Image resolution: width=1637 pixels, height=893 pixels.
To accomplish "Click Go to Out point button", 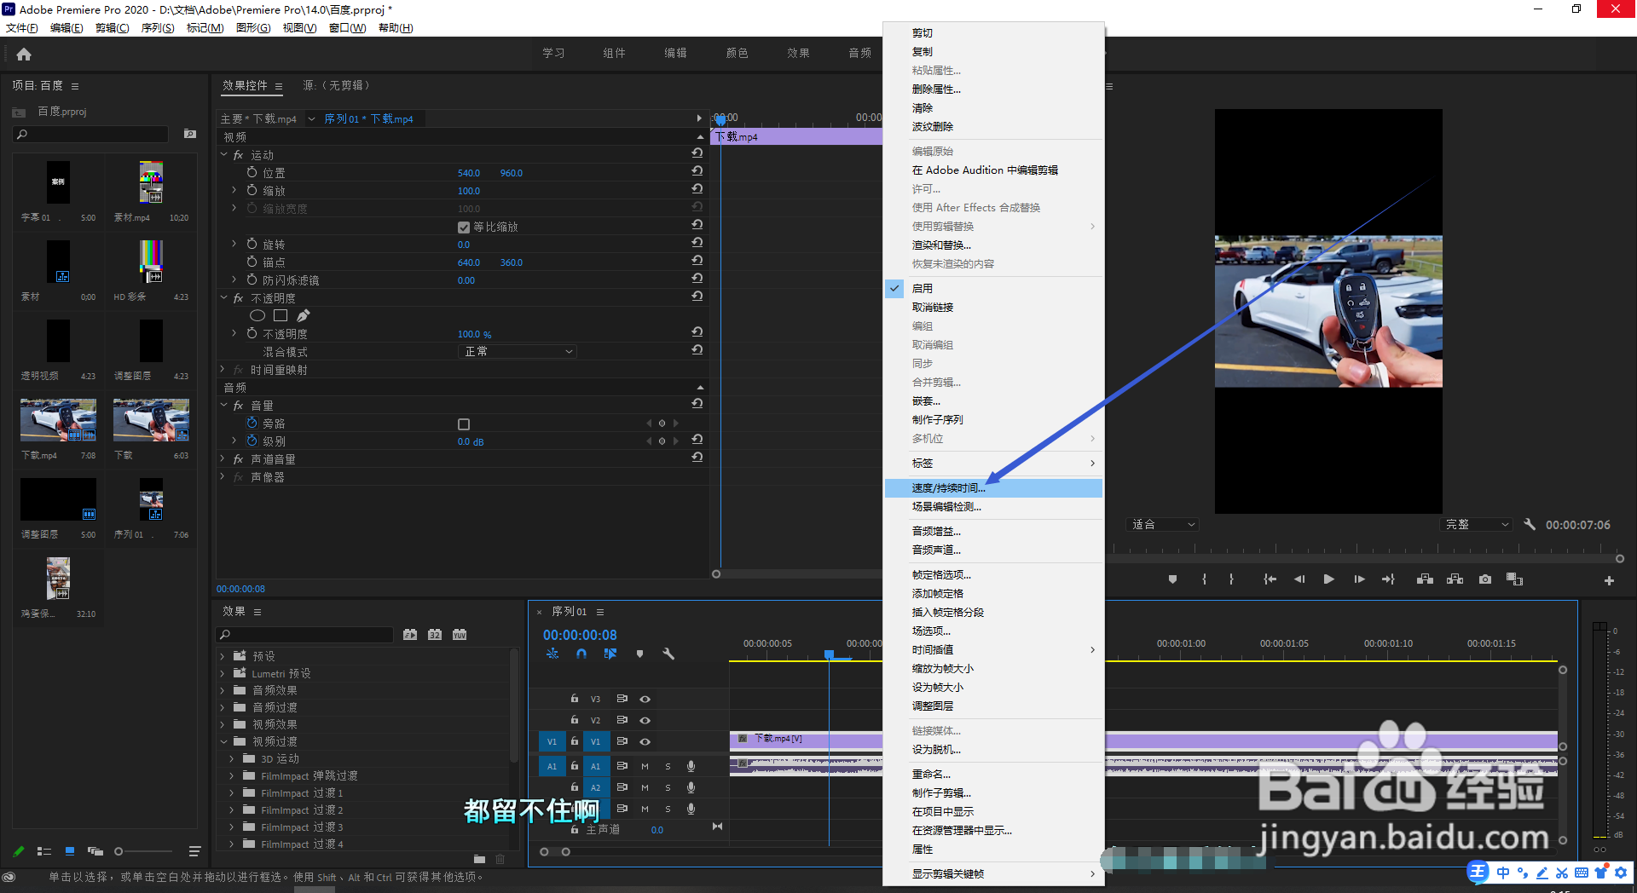I will coord(1388,579).
